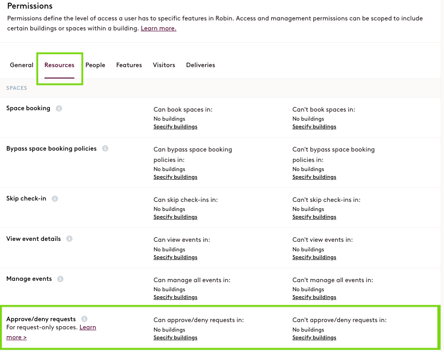444x352 pixels.
Task: Click info icon beside Manage events
Action: [60, 279]
